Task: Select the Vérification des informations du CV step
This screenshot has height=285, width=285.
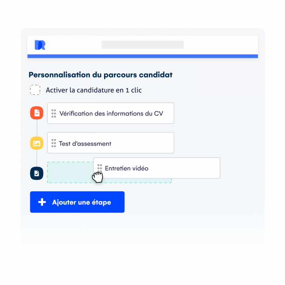Action: pos(111,113)
